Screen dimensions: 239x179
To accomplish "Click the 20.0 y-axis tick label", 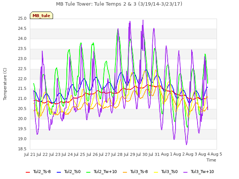I will coord(22,119).
